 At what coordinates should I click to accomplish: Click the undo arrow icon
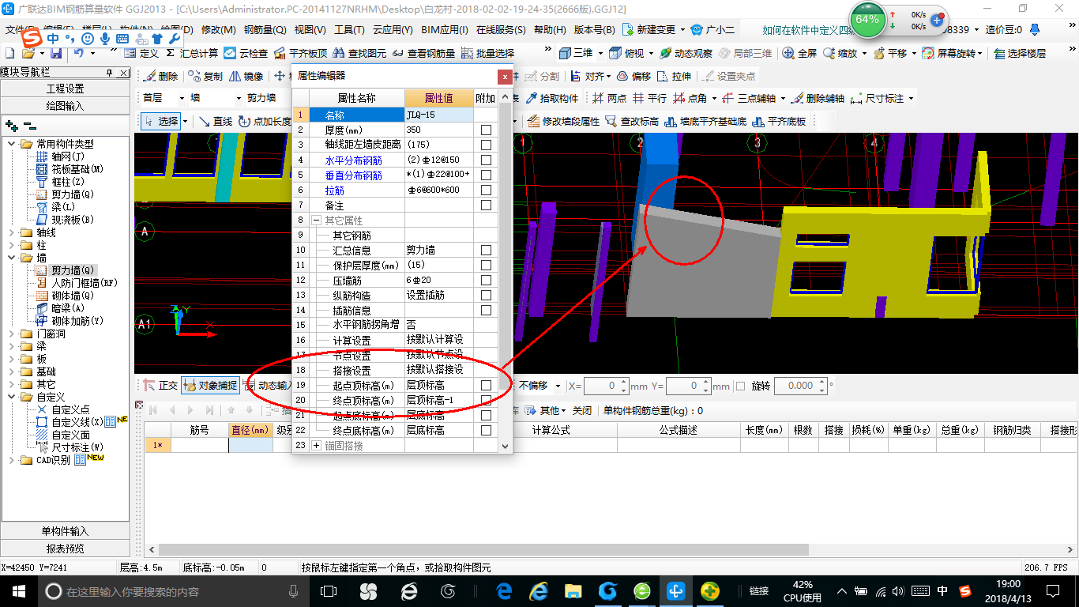coord(79,54)
